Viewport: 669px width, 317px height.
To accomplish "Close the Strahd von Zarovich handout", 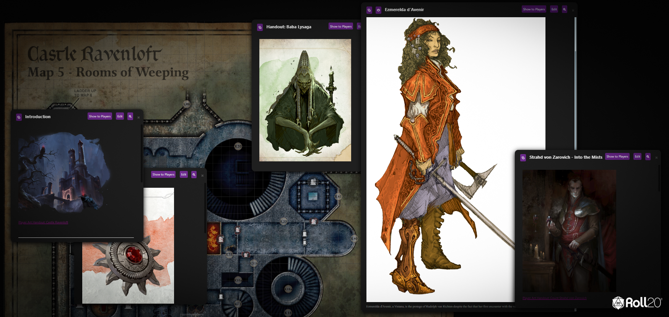I will [x=656, y=158].
